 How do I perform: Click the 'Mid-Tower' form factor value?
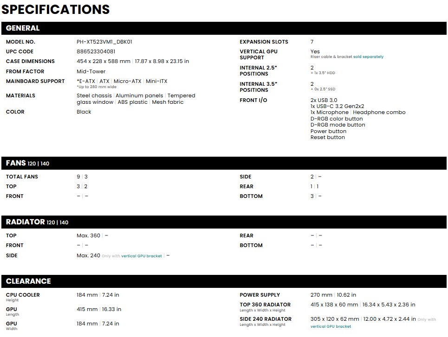click(91, 71)
